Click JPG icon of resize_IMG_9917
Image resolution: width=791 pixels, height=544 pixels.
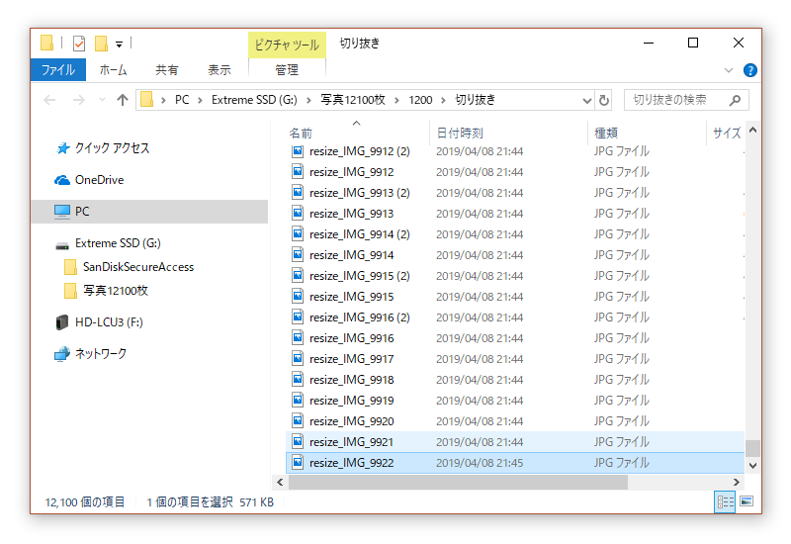[298, 359]
